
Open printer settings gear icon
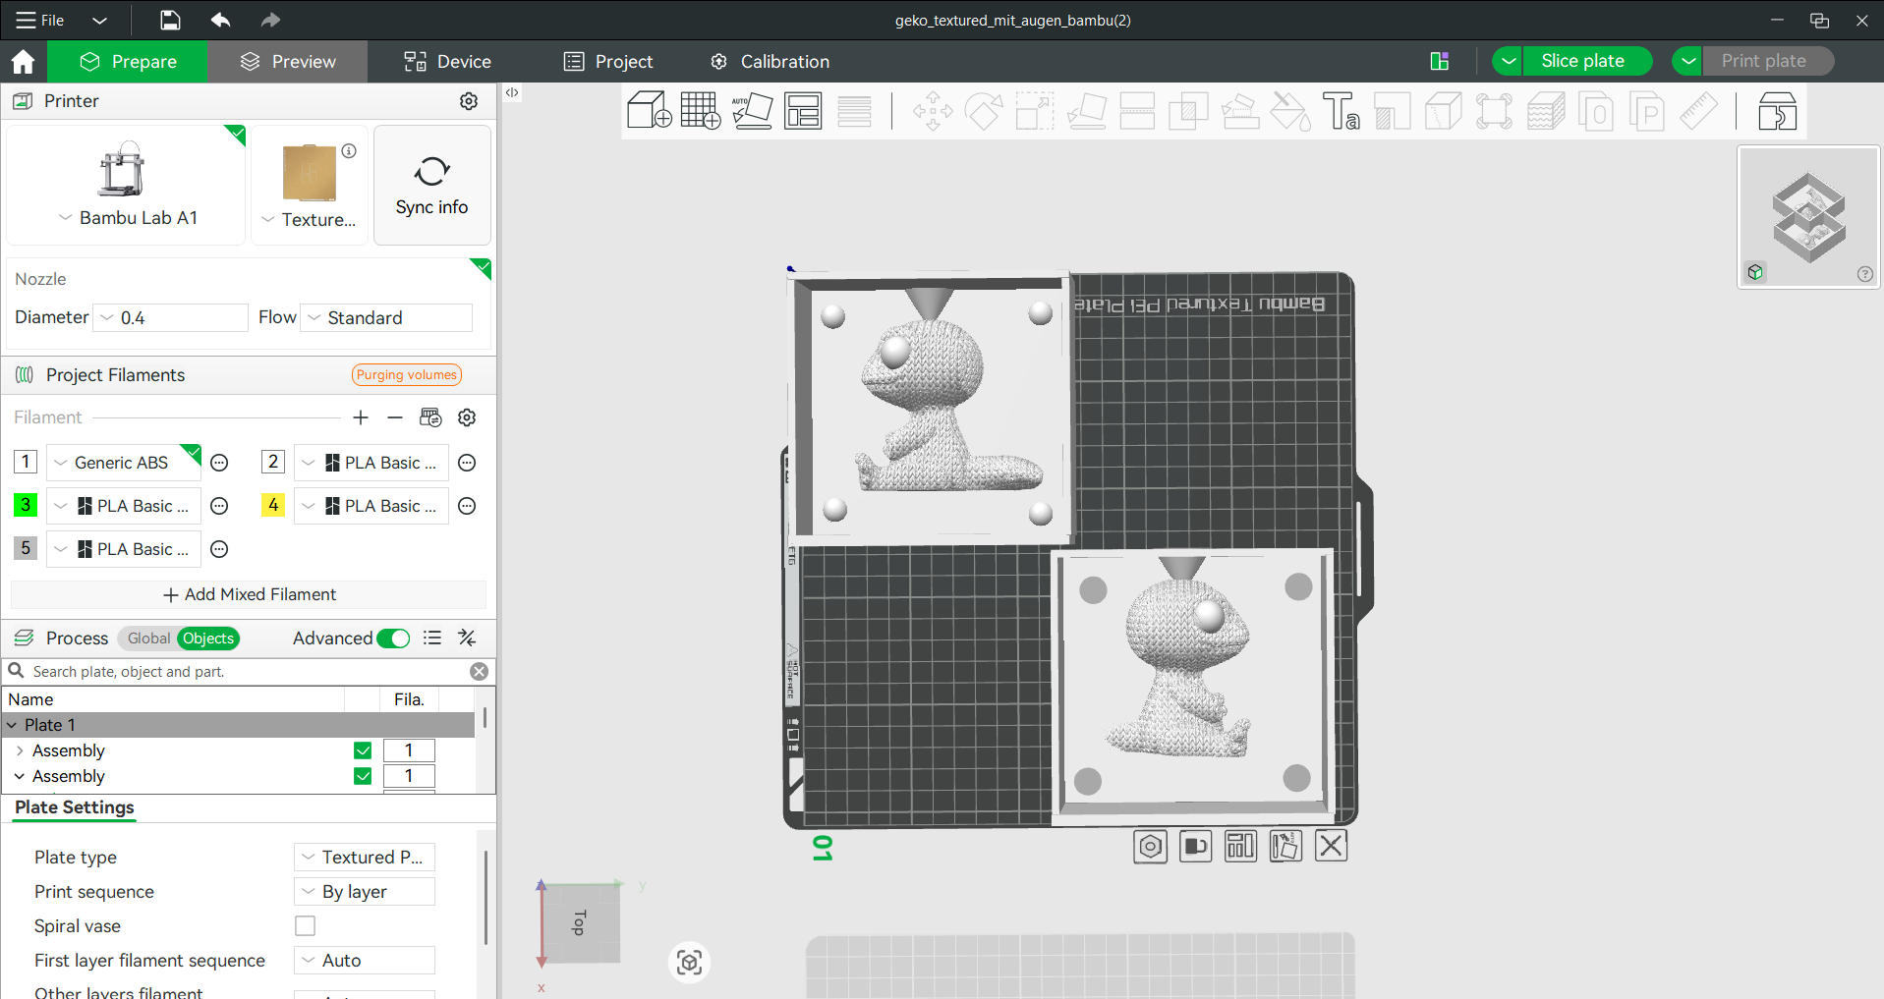tap(469, 101)
